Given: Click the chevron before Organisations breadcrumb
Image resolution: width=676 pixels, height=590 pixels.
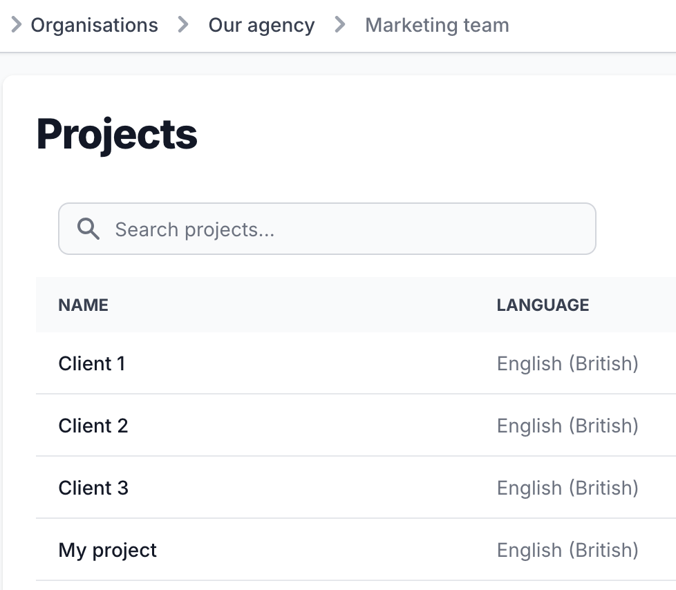Looking at the screenshot, I should [15, 24].
